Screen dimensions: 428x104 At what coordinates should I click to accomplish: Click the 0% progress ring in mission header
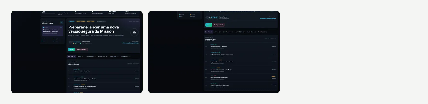(134, 32)
